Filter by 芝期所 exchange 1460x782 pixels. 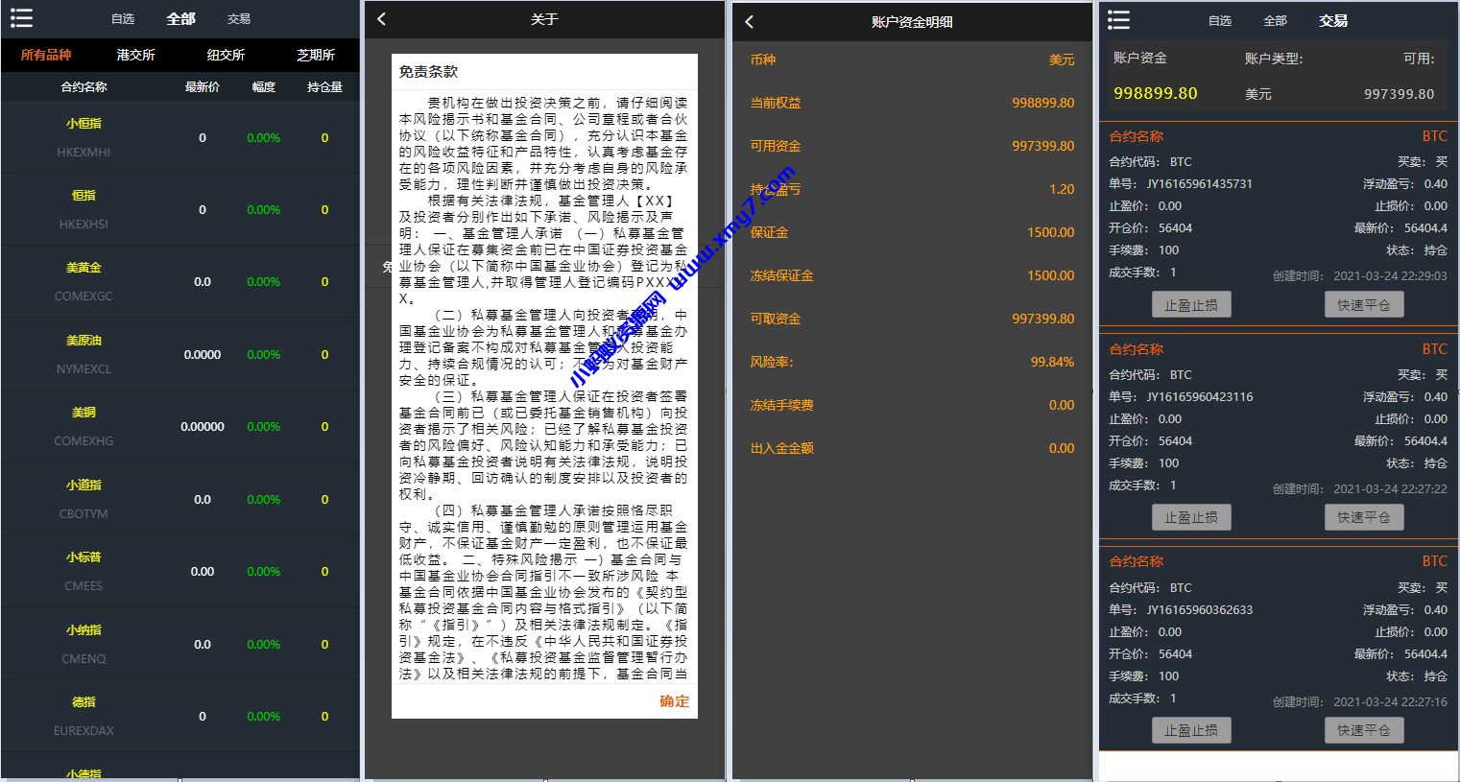[316, 55]
